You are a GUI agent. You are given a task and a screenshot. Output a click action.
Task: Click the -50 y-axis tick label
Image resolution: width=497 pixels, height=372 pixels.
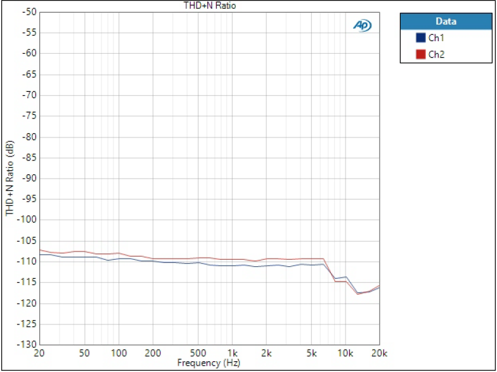coord(29,12)
